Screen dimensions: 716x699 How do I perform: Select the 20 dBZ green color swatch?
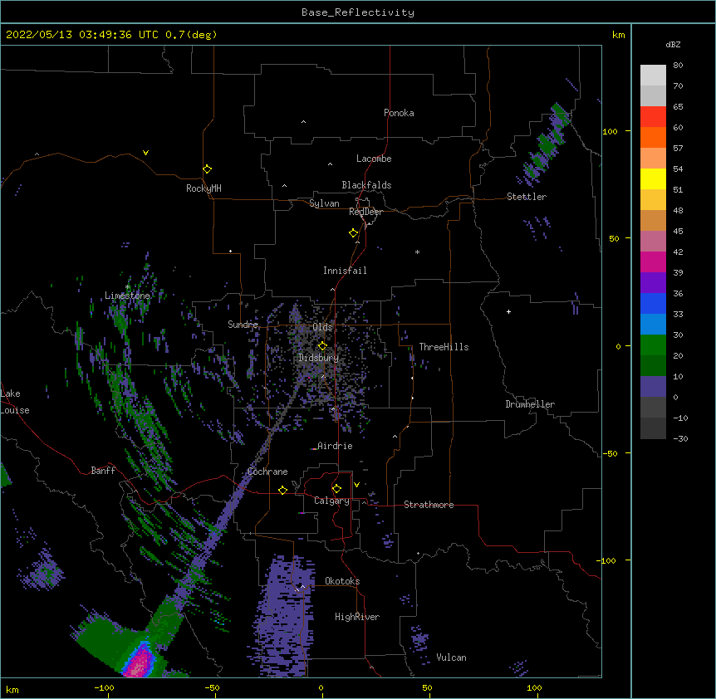click(653, 345)
